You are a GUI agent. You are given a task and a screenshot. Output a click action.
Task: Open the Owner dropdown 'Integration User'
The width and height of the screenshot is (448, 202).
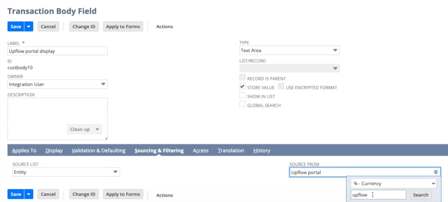57,84
